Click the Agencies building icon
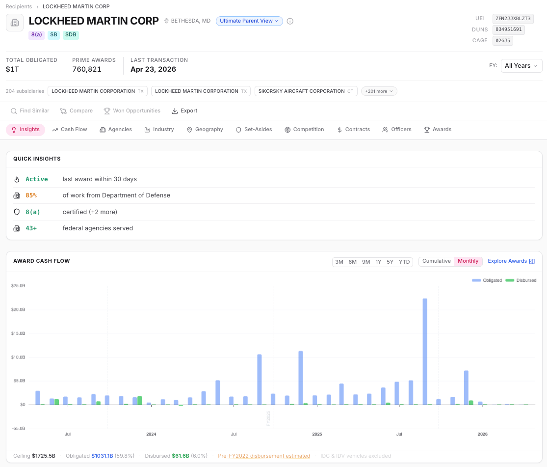 tap(103, 130)
